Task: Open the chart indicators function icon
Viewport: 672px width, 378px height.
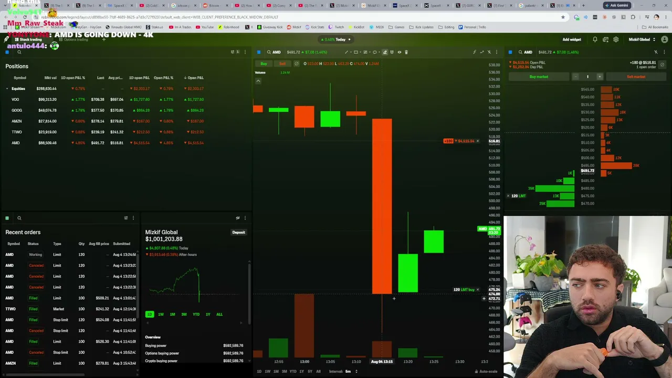Action: pyautogui.click(x=474, y=52)
